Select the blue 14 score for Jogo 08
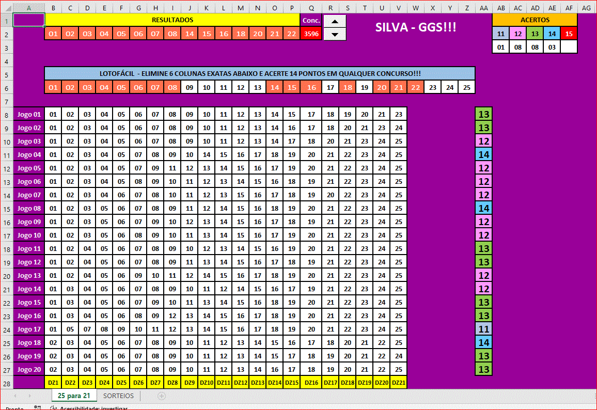 [484, 208]
